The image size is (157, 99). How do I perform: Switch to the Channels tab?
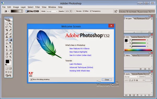click(135, 74)
